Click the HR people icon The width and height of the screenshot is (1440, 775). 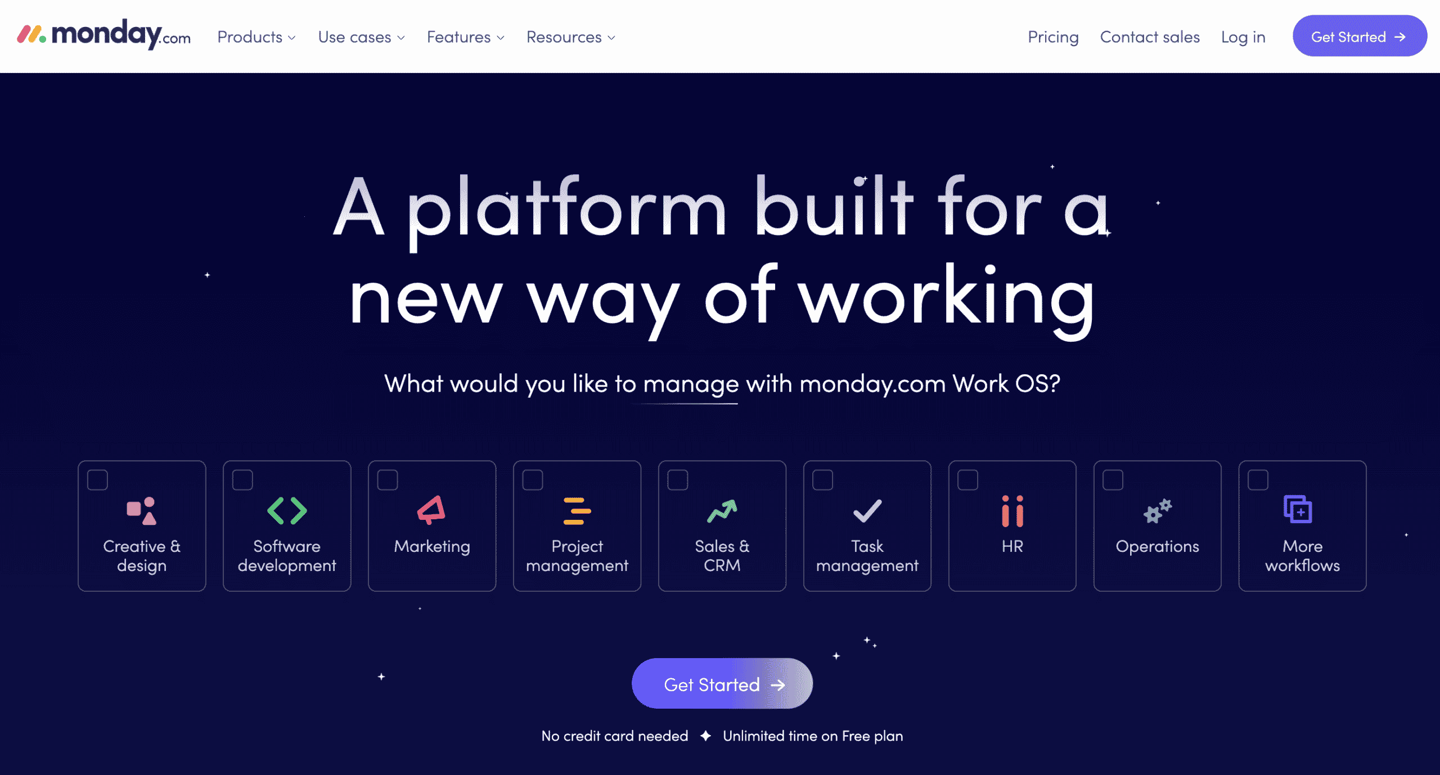click(x=1011, y=510)
